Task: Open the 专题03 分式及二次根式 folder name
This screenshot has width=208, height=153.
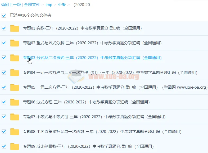Action: click(92, 58)
